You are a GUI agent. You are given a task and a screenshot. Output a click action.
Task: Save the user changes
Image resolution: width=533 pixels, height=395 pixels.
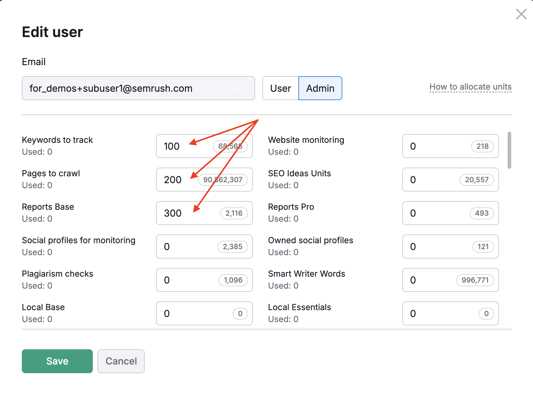point(57,361)
